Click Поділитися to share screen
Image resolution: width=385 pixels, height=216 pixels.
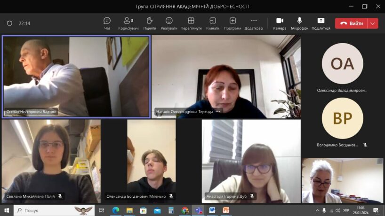(321, 23)
